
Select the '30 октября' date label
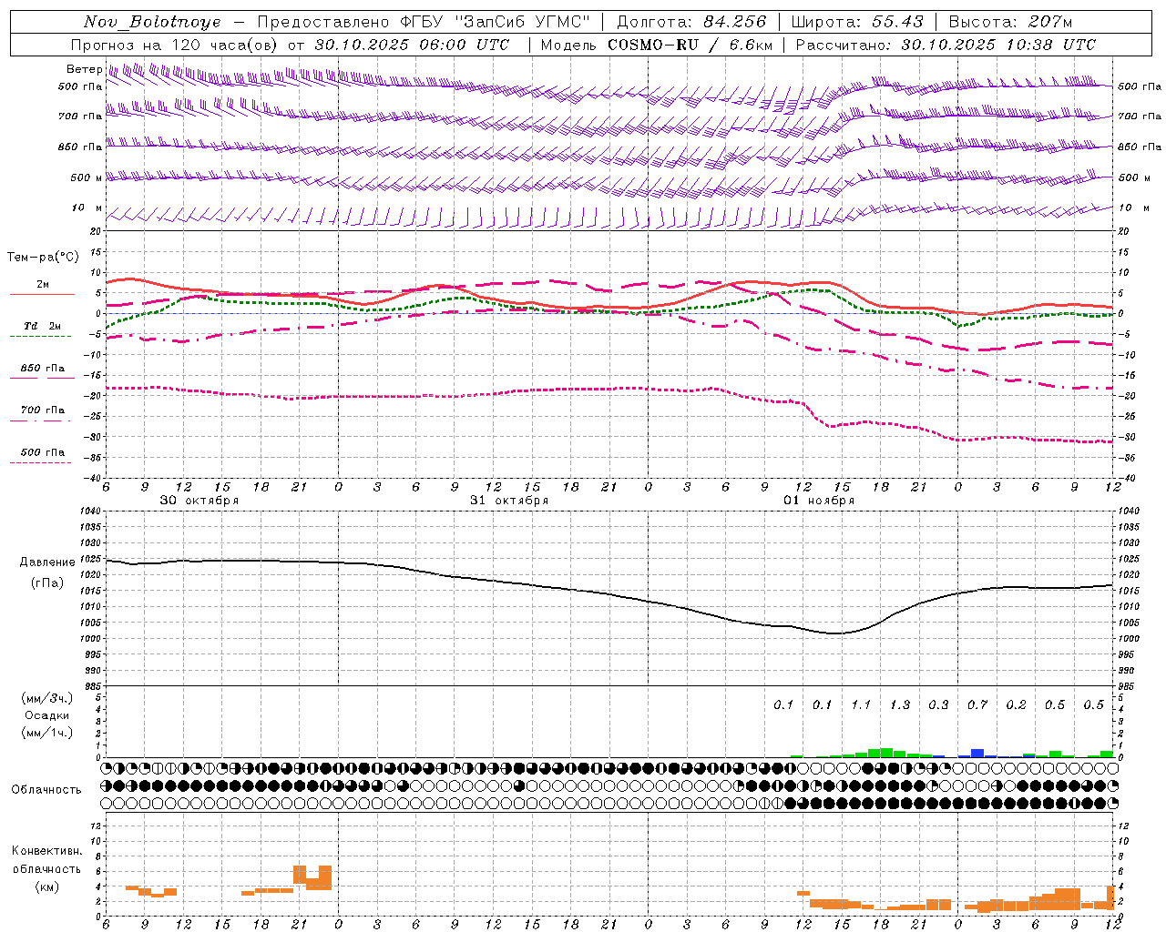click(199, 501)
